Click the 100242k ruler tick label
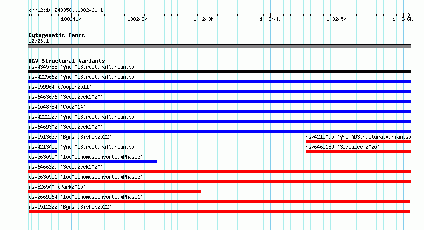This screenshot has width=424, height=230. (137, 19)
